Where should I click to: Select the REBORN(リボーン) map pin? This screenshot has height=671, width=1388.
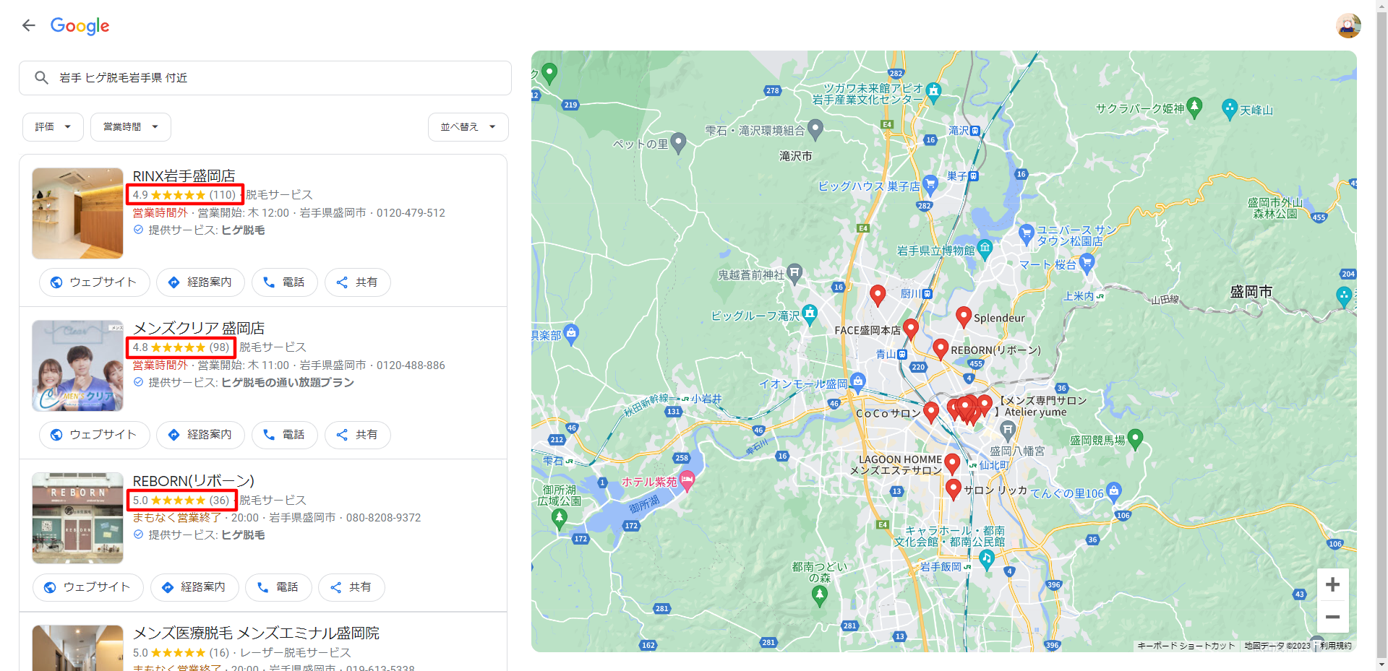(940, 348)
